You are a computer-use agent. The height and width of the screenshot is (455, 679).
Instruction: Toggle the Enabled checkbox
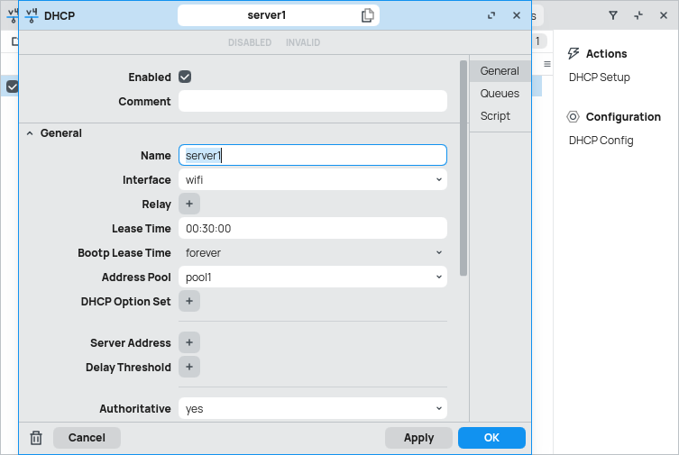click(185, 77)
